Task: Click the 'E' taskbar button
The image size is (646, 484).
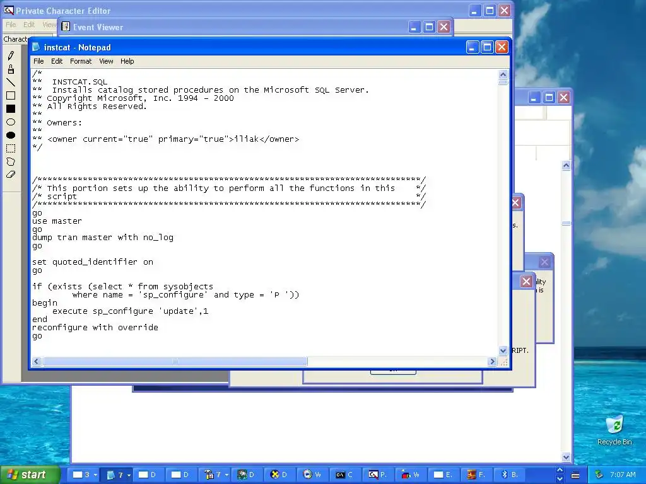Action: [x=444, y=475]
